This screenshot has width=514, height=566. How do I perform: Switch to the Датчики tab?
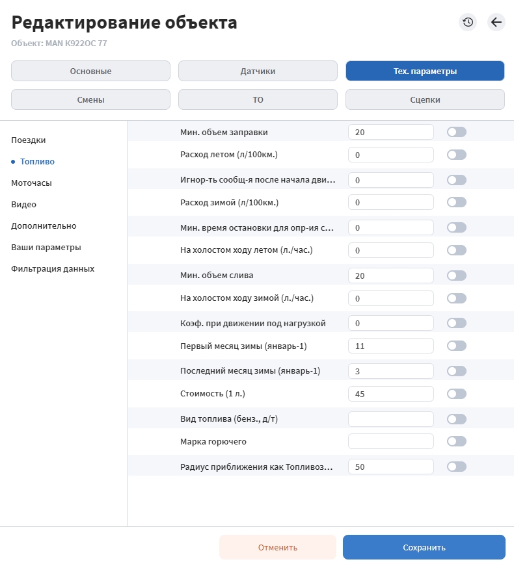[258, 71]
